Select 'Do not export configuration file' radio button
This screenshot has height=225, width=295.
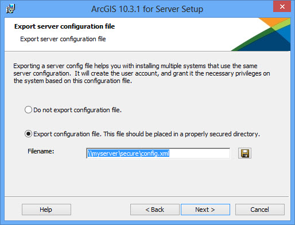[x=28, y=110]
